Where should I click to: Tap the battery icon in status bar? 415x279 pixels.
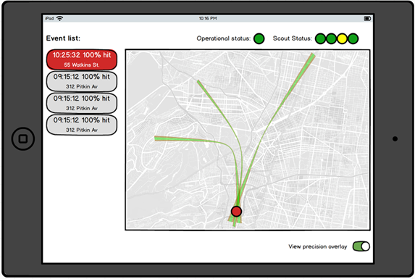coord(367,18)
